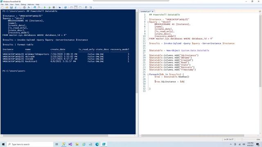Run the script with green play icon
The image size is (262, 147).
click(x=45, y=7)
